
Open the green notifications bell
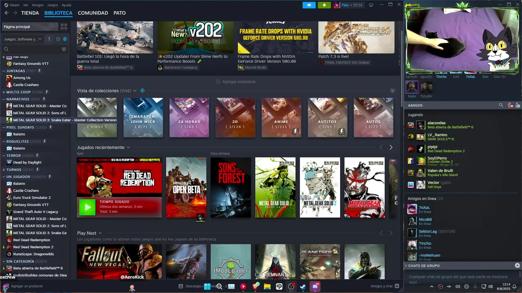[324, 5]
